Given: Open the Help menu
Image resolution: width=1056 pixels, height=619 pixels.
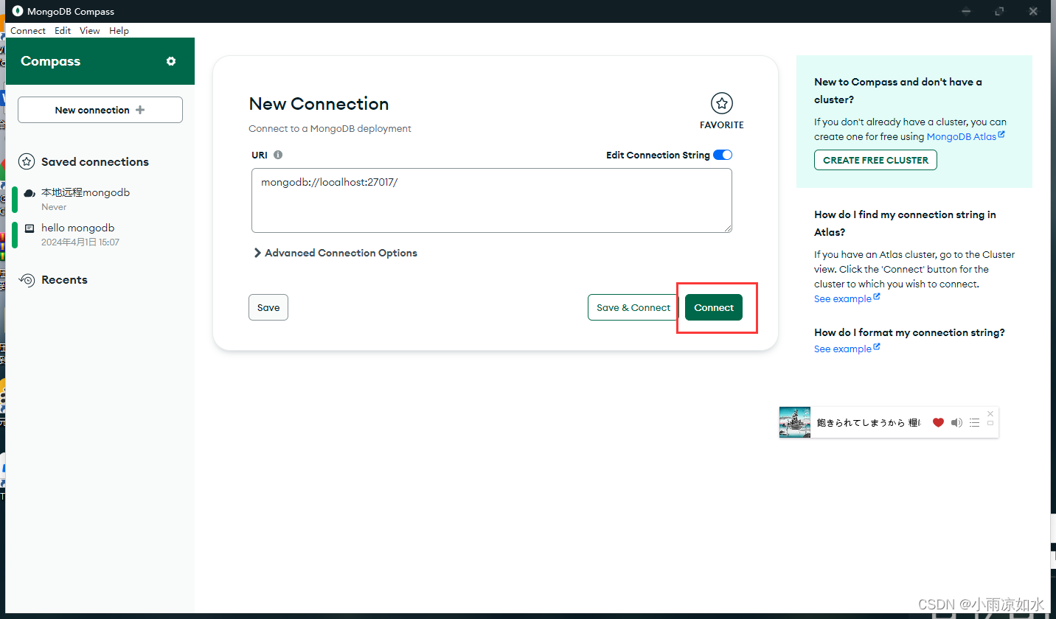Looking at the screenshot, I should pyautogui.click(x=119, y=31).
